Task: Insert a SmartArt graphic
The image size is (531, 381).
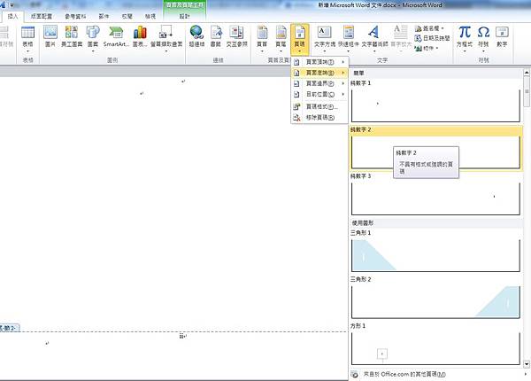Action: (116, 36)
